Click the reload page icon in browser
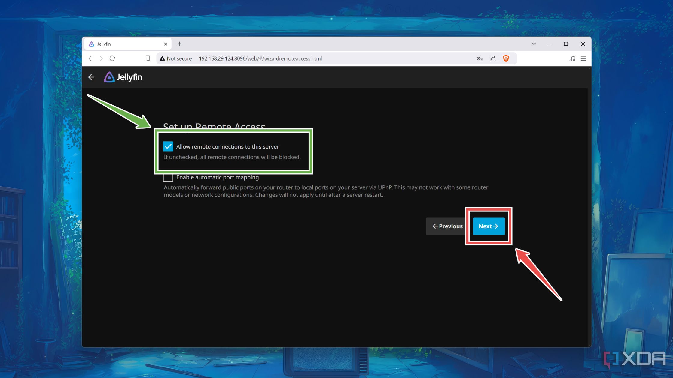Viewport: 673px width, 378px height. (112, 58)
